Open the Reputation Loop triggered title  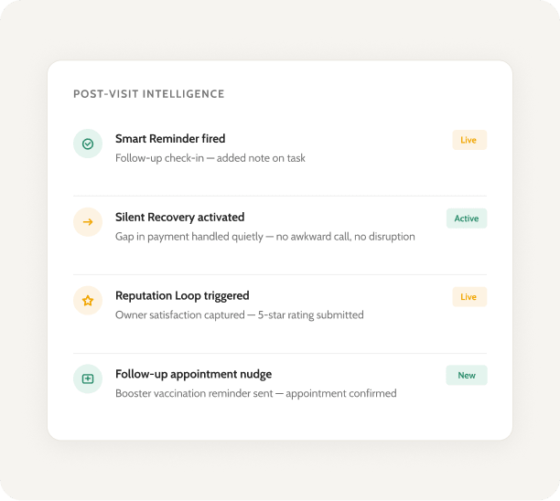tap(182, 296)
